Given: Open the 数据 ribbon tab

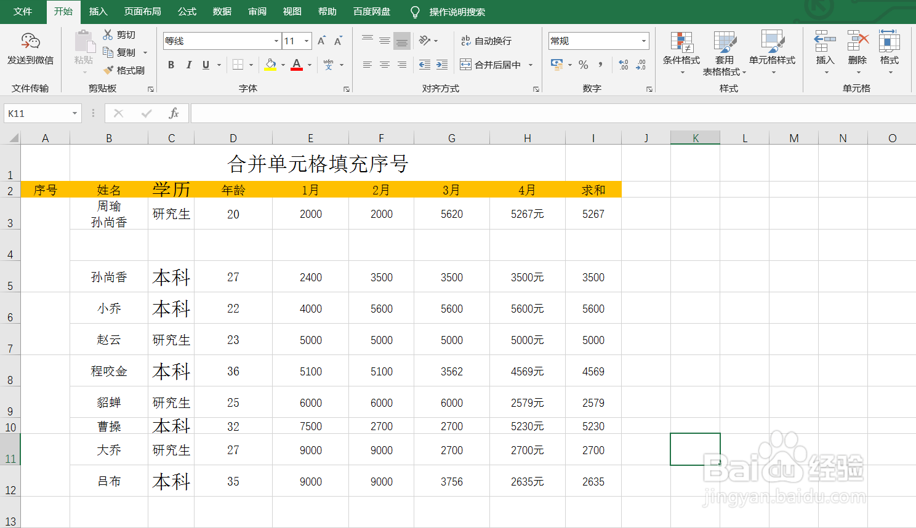Looking at the screenshot, I should [222, 11].
